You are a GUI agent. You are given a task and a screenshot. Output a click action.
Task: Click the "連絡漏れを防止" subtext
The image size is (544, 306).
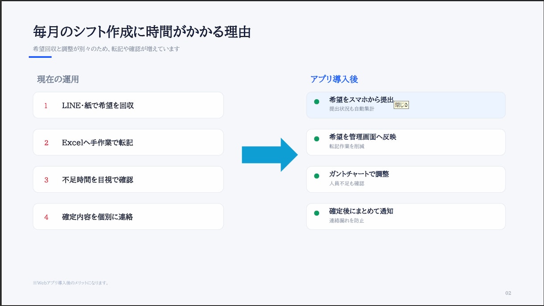click(346, 221)
